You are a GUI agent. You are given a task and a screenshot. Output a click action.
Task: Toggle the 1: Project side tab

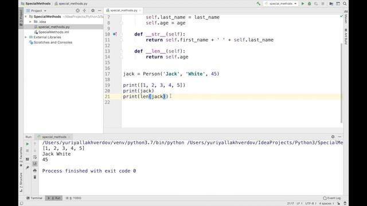(21, 18)
